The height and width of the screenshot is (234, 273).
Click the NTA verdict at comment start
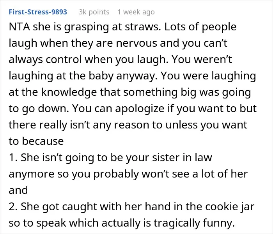click(x=19, y=27)
